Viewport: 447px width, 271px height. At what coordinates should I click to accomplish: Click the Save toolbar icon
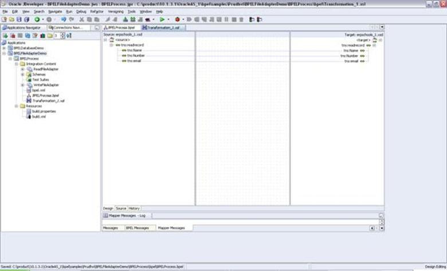pos(19,19)
